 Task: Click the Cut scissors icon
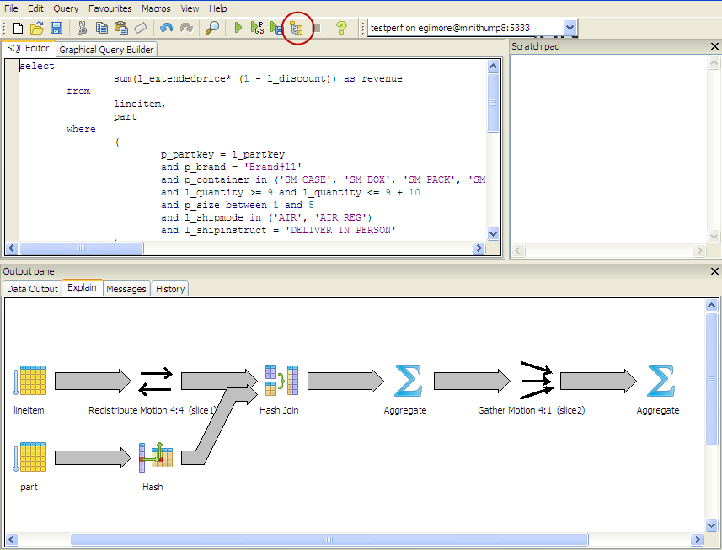point(82,28)
